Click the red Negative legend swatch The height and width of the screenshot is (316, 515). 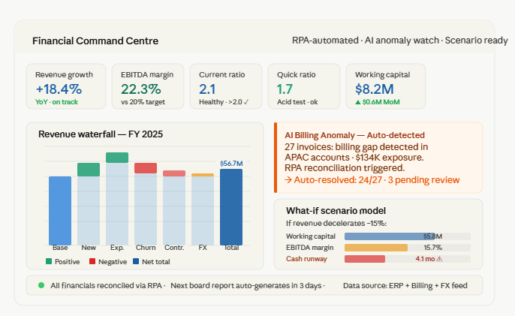tap(92, 261)
